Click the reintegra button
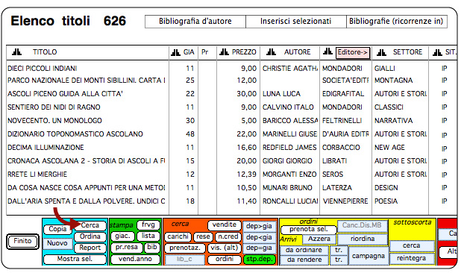This screenshot has width=464, height=273. point(412,259)
